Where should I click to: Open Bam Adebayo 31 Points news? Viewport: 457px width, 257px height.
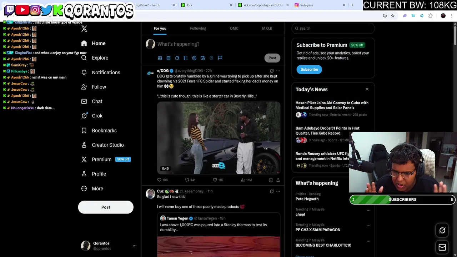[327, 131]
